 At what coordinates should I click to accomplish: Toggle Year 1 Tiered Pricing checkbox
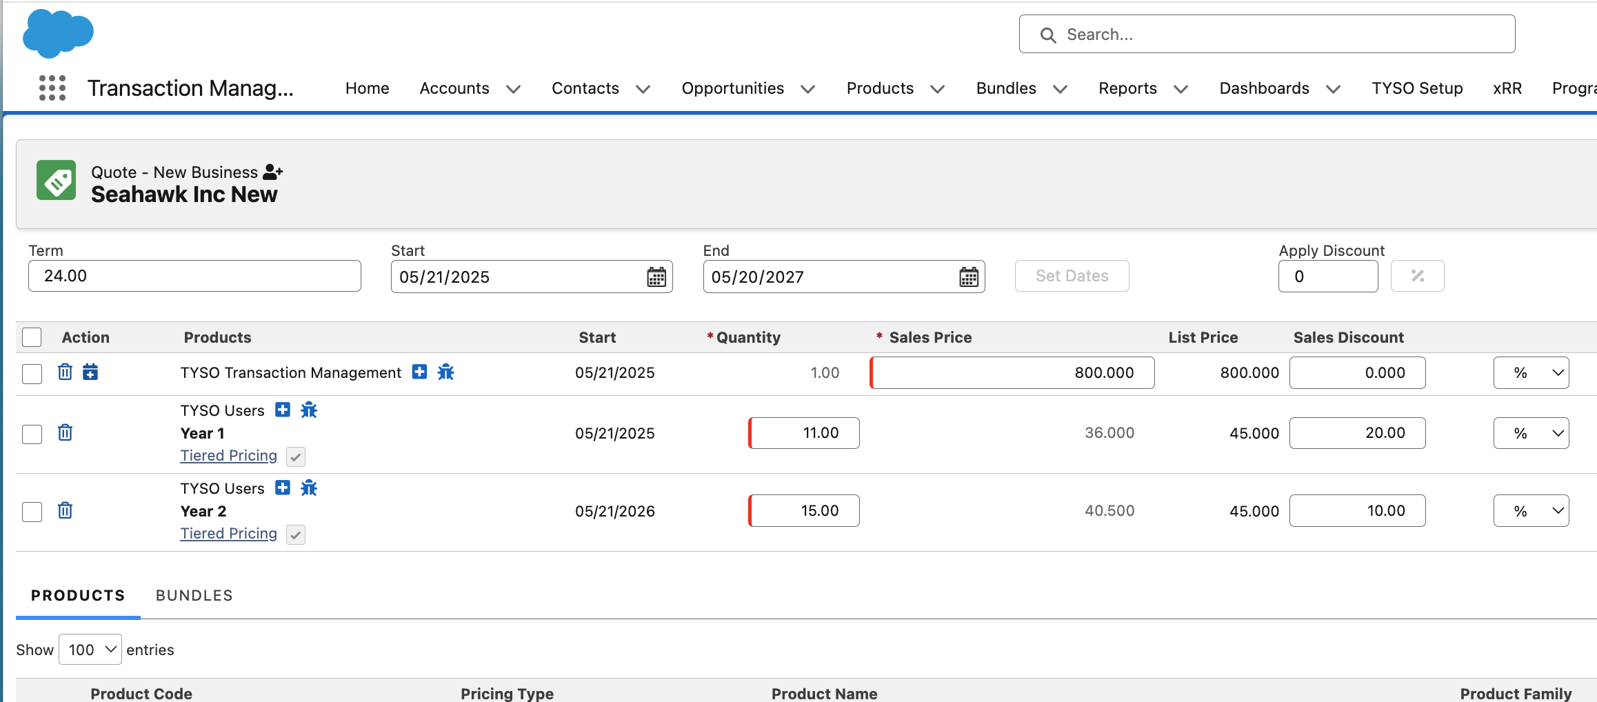[x=296, y=457]
